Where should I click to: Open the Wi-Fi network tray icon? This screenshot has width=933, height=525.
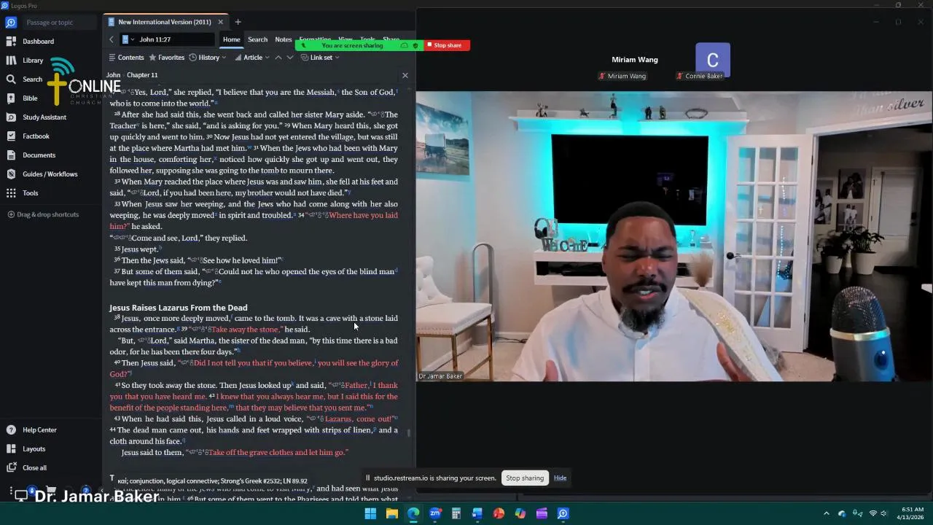[873, 513]
